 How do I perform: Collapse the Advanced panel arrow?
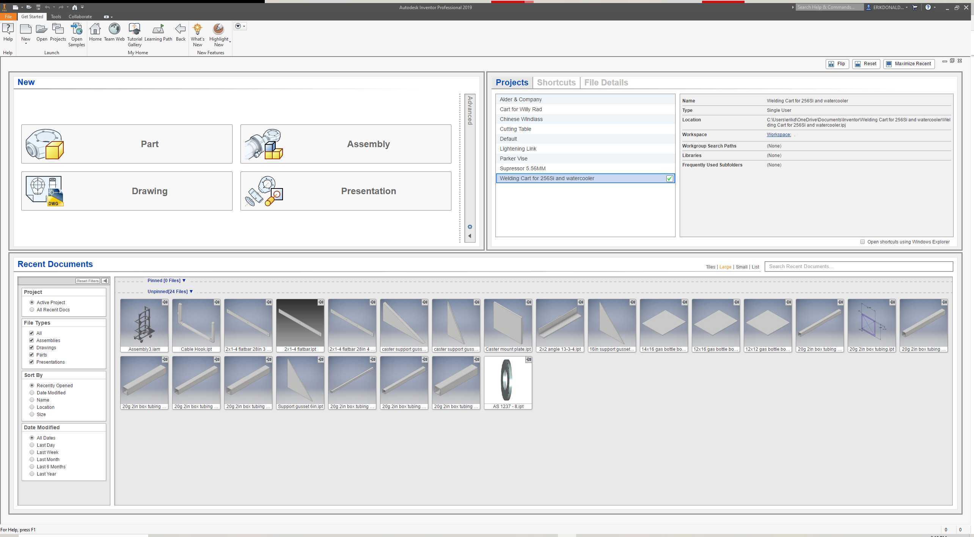pos(470,236)
